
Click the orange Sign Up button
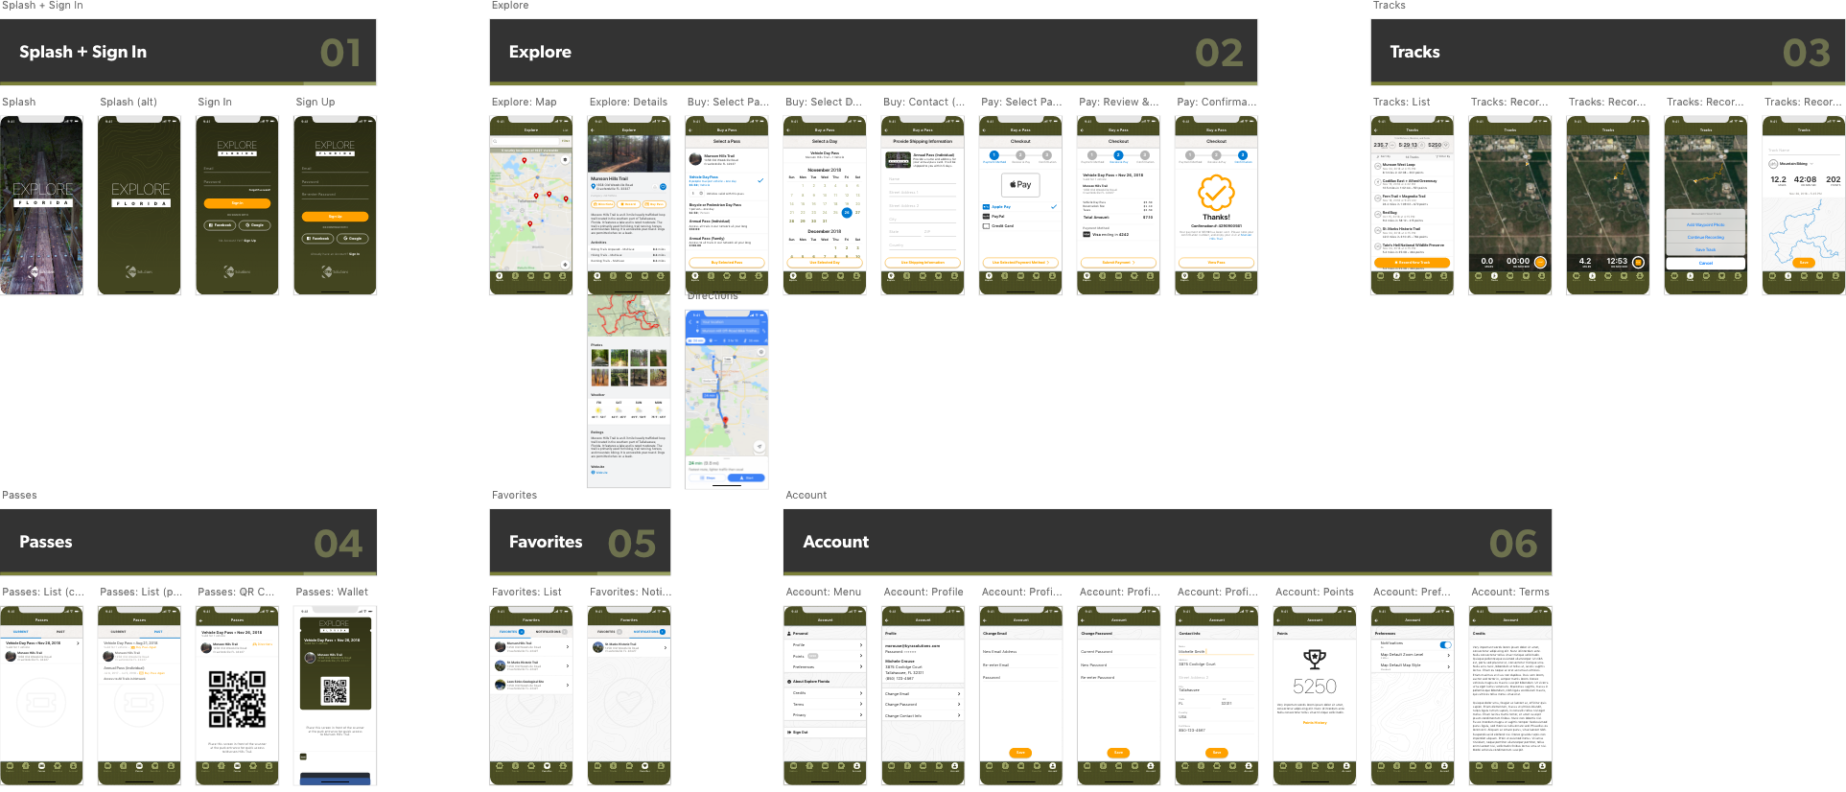click(x=335, y=217)
